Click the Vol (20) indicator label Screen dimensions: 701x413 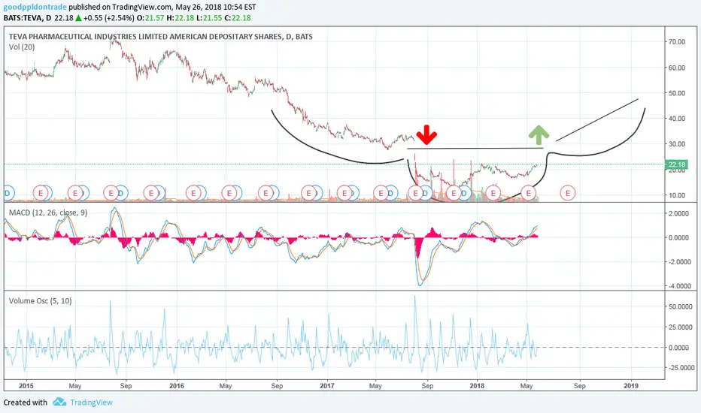[22, 47]
